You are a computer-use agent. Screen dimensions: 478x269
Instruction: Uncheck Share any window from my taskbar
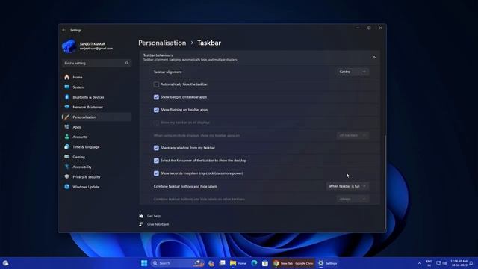point(156,148)
